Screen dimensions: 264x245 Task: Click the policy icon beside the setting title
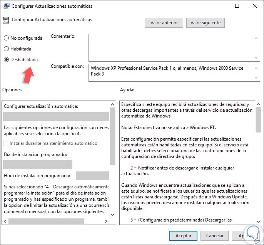[6, 20]
